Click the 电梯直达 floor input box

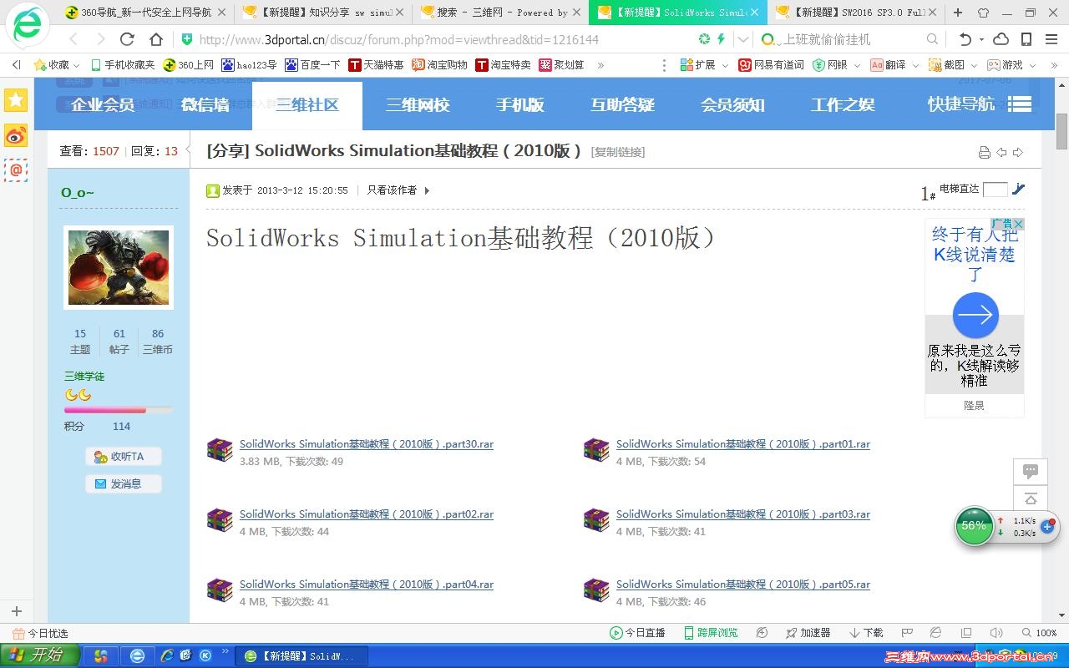point(995,190)
